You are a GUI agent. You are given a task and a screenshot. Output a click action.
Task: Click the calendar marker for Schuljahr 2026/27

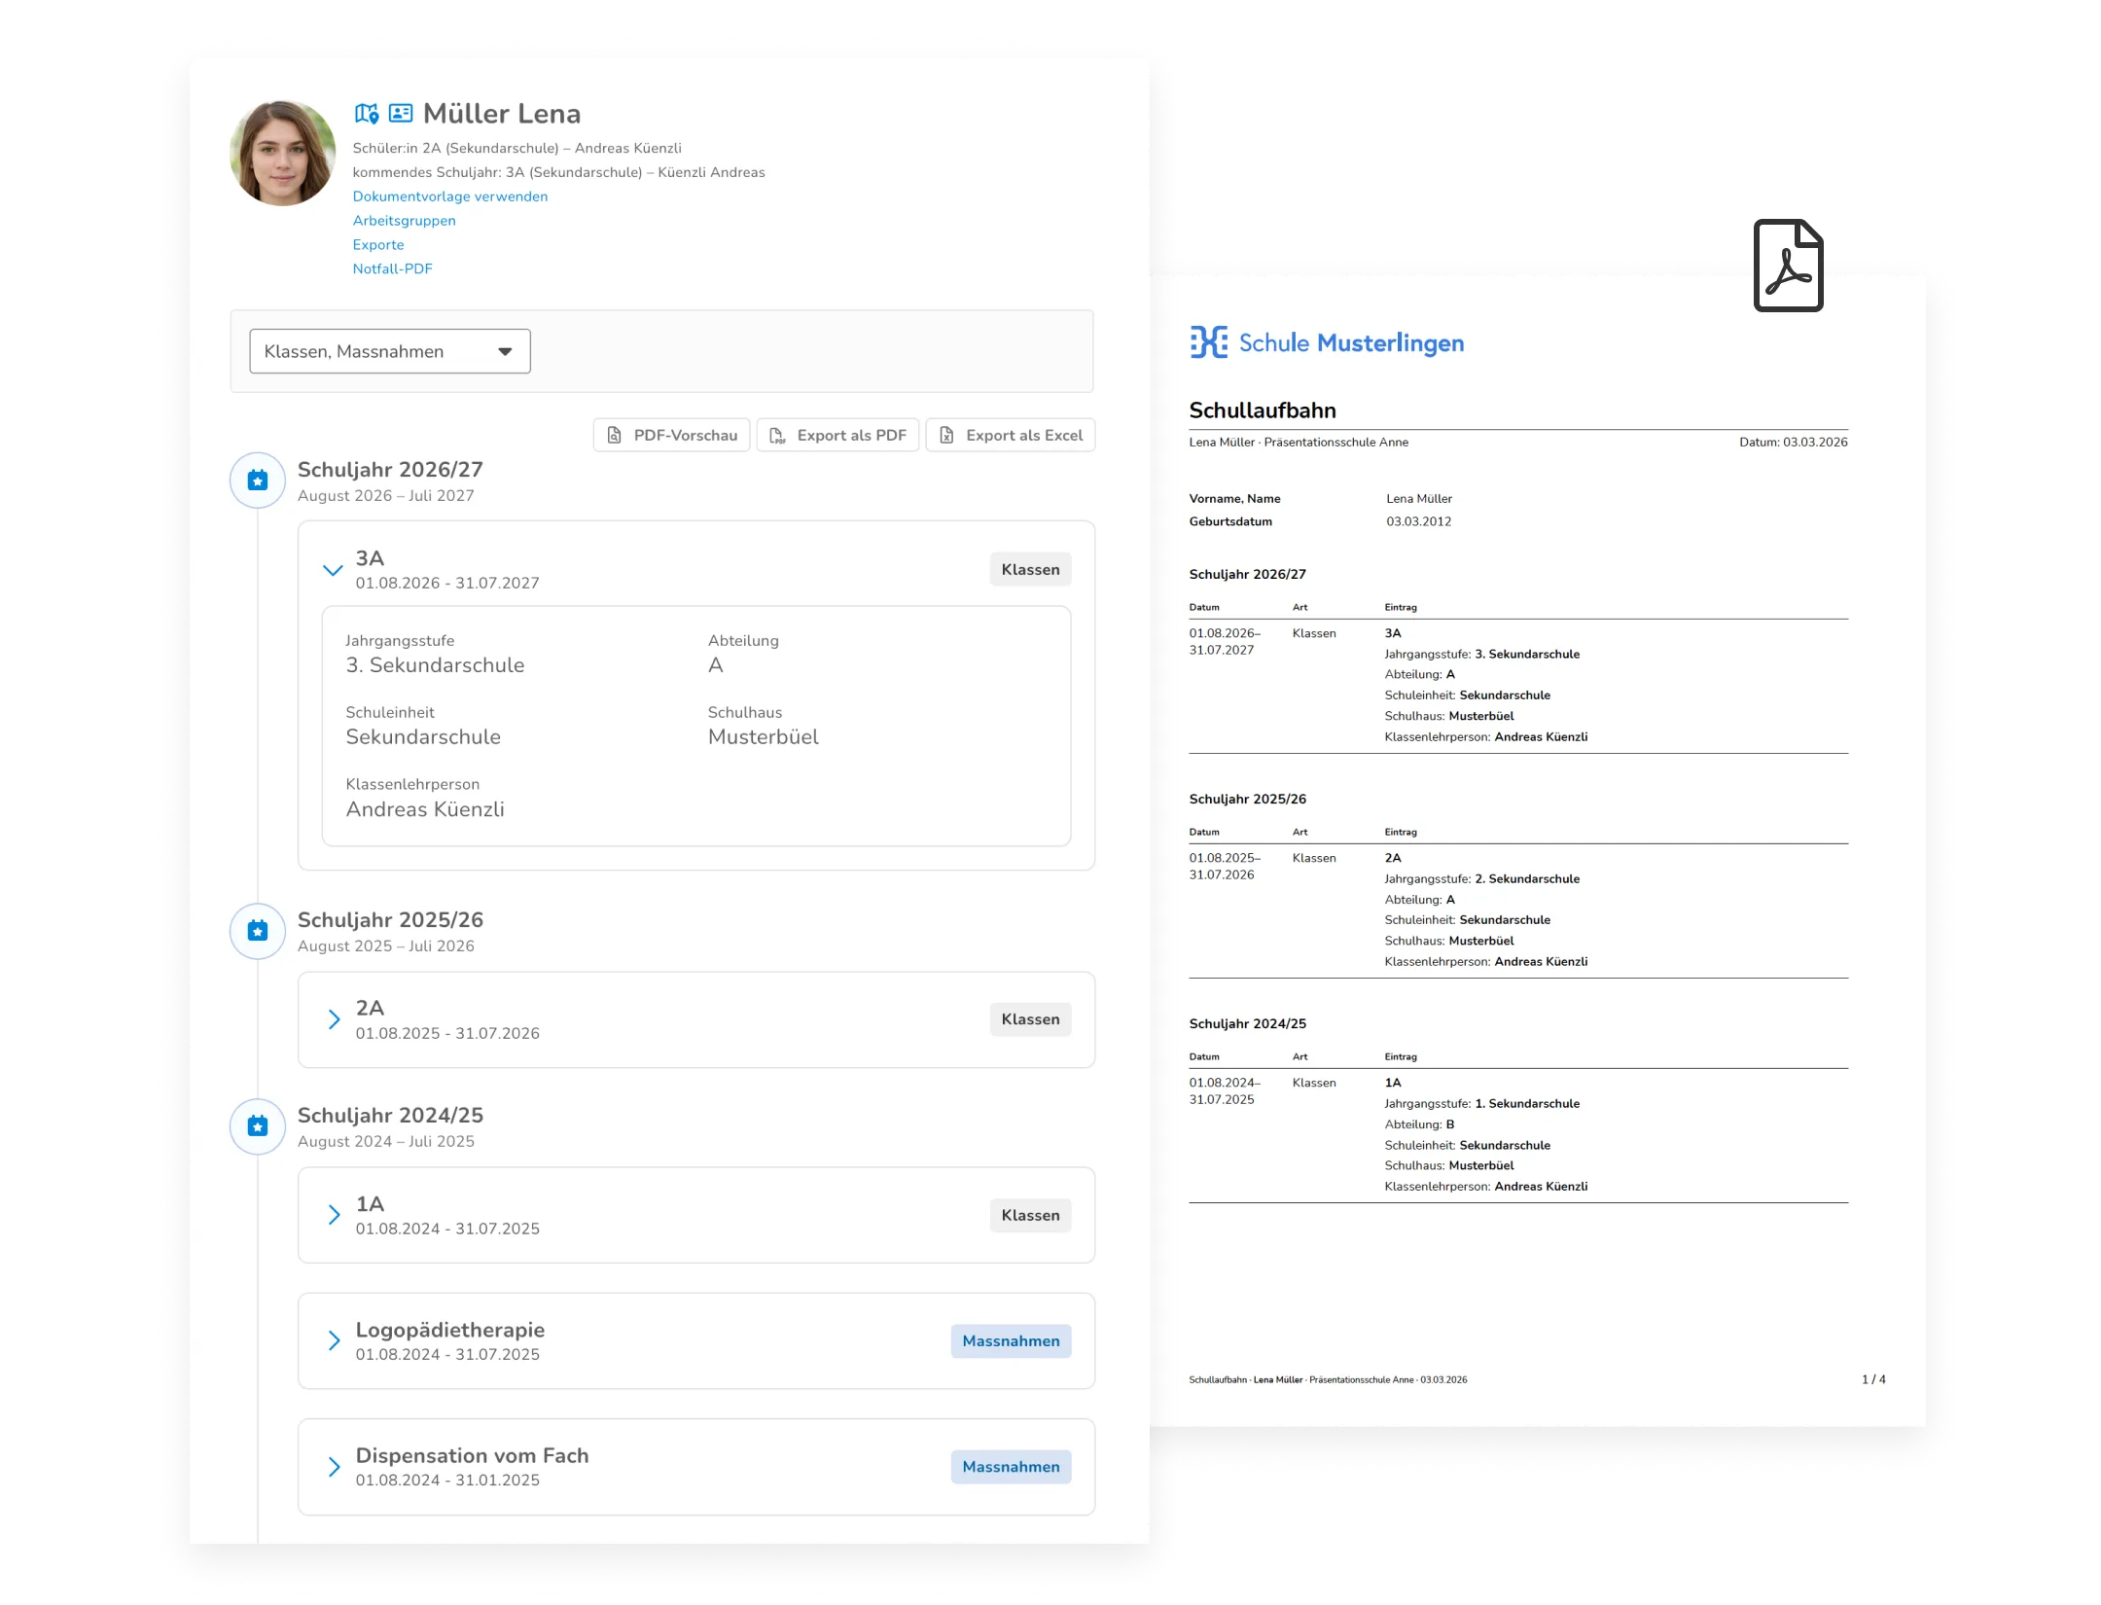(258, 481)
